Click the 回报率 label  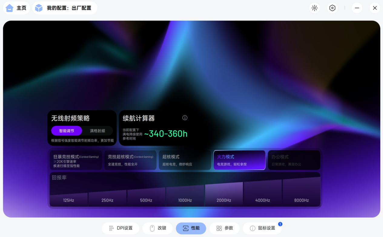[x=59, y=177]
